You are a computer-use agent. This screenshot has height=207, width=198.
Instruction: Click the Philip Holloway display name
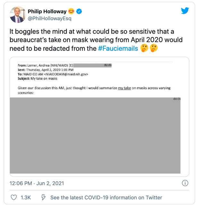[x=47, y=12]
